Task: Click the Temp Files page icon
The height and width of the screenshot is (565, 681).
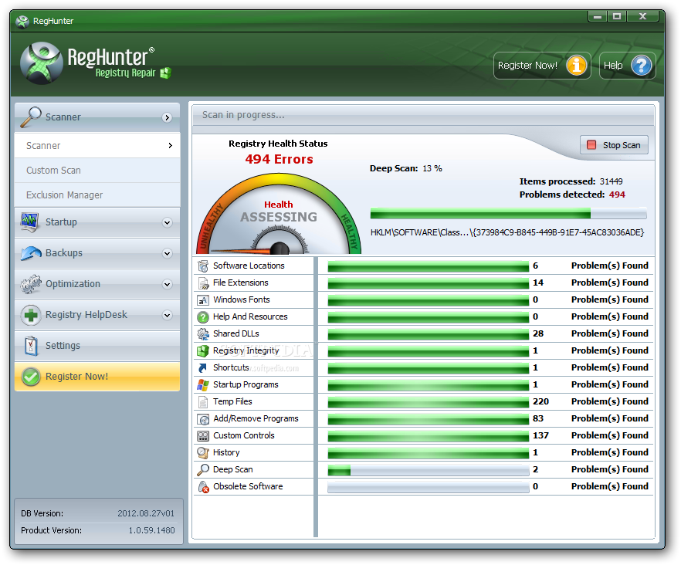Action: [203, 401]
